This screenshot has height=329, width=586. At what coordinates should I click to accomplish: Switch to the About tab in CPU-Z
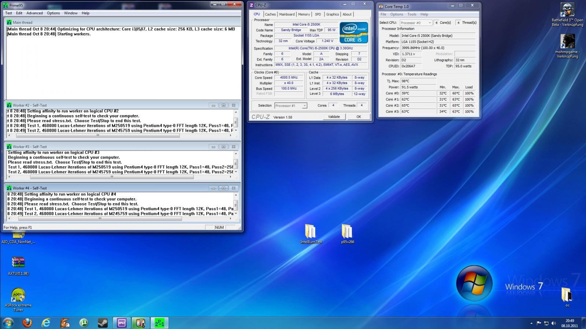347,14
